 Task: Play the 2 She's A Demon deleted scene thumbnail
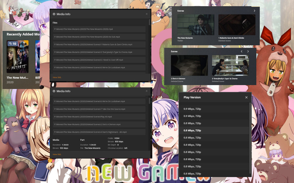click(x=189, y=65)
